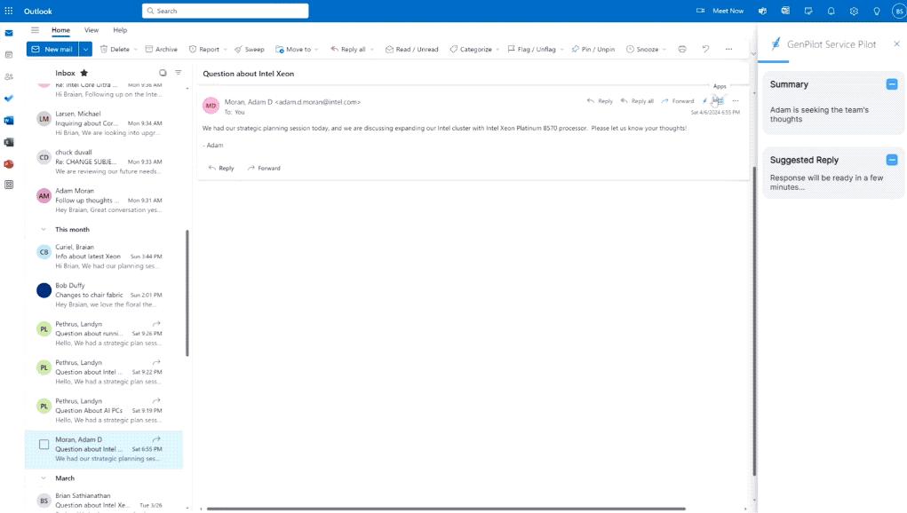
Task: Click the Undo toolbar icon
Action: point(705,49)
